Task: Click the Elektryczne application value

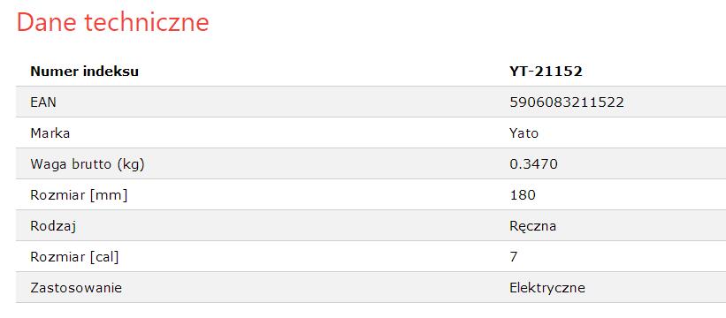Action: [x=547, y=288]
